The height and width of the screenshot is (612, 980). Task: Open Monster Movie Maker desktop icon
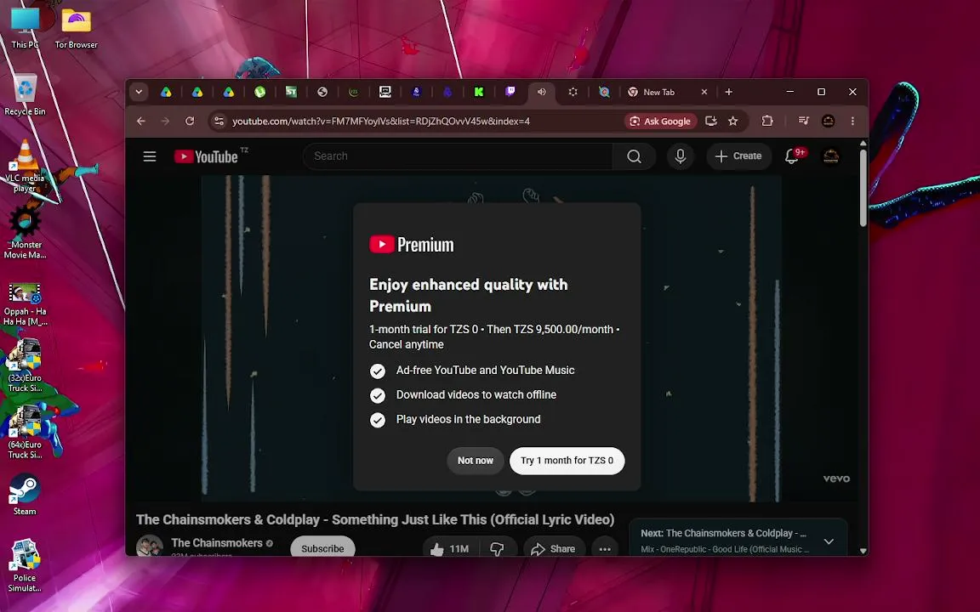[25, 232]
